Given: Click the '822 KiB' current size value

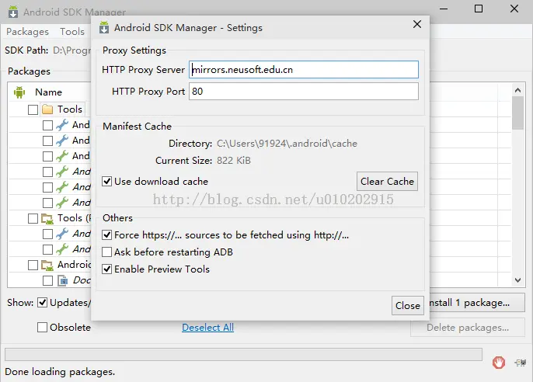Looking at the screenshot, I should tap(234, 160).
